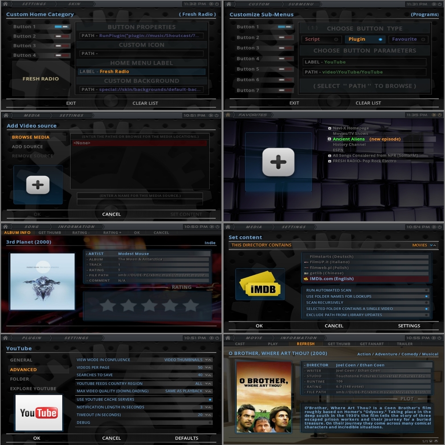
Task: Click power icon in Custom Home Category header
Action: [217, 4]
